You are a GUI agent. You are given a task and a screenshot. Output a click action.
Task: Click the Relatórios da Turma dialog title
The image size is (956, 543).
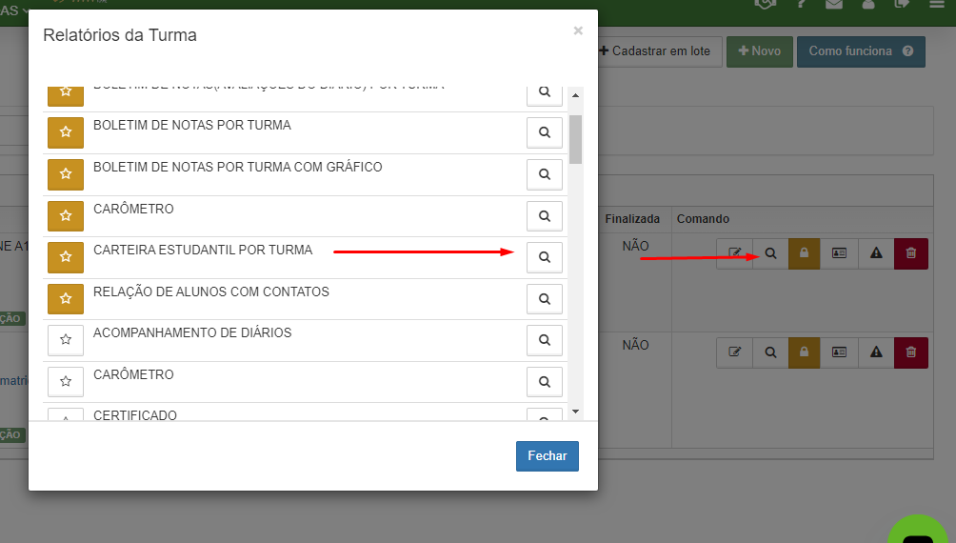(x=120, y=35)
